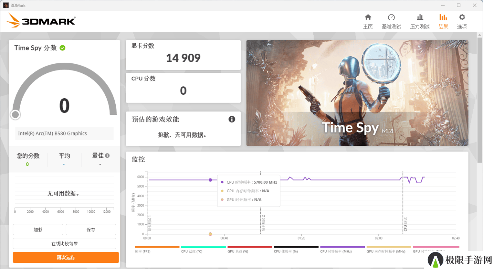
Task: Click the CPU 分数 value 0
Action: pos(183,91)
